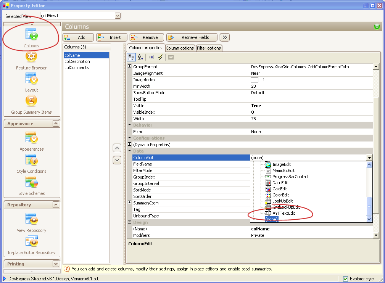385x283 pixels.
Task: Click editor dropdown list scroll up arrow
Action: point(369,164)
